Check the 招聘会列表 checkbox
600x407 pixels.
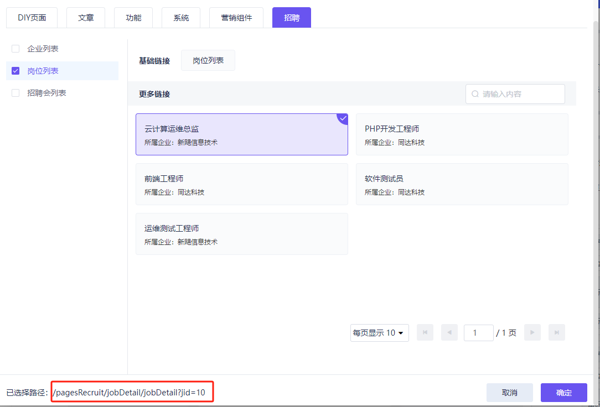pyautogui.click(x=15, y=93)
